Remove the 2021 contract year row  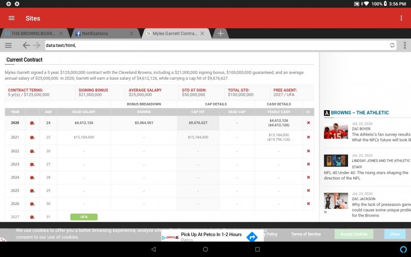point(308,137)
